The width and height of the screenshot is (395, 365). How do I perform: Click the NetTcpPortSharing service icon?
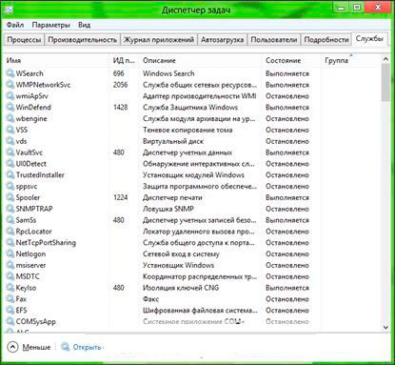[x=10, y=243]
